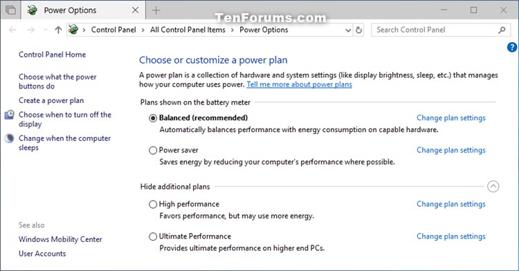Open the recent locations dropdown arrow

[46, 30]
